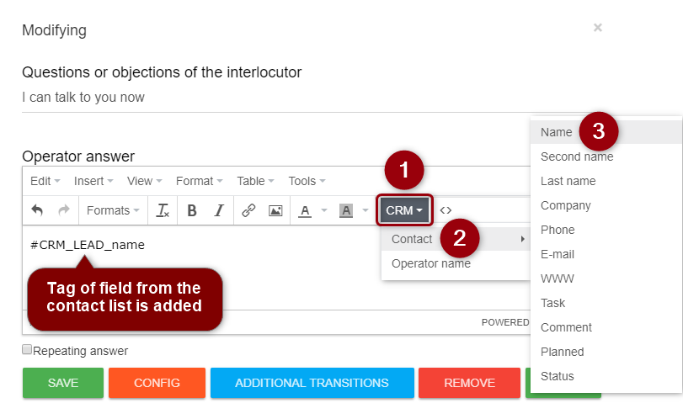Enable the Repeating answer checkbox
Viewport: 683px width, 419px height.
pyautogui.click(x=27, y=350)
